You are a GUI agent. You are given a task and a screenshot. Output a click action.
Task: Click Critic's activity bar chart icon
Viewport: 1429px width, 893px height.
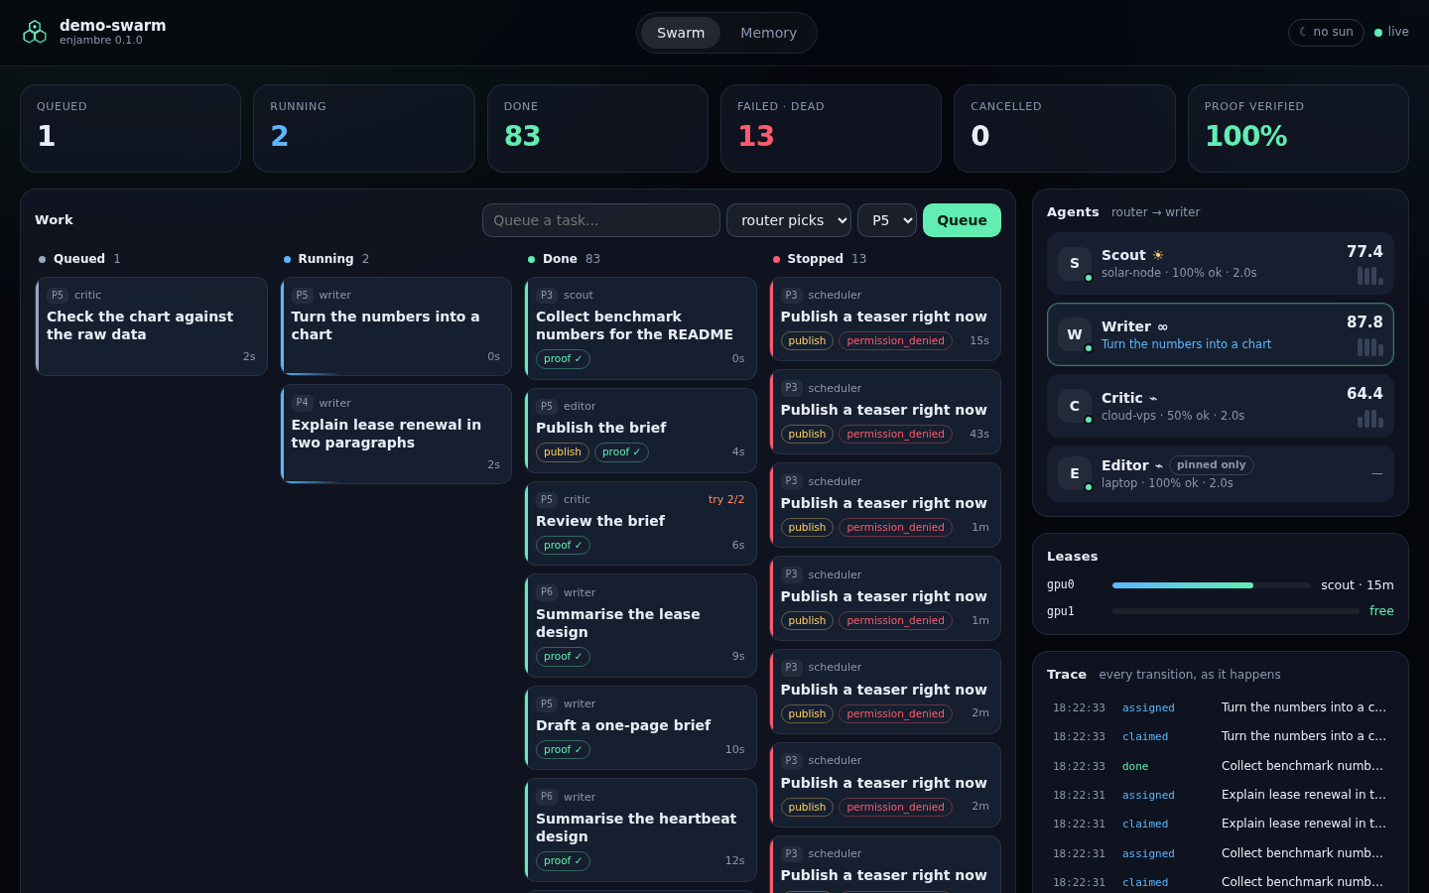(x=1370, y=419)
